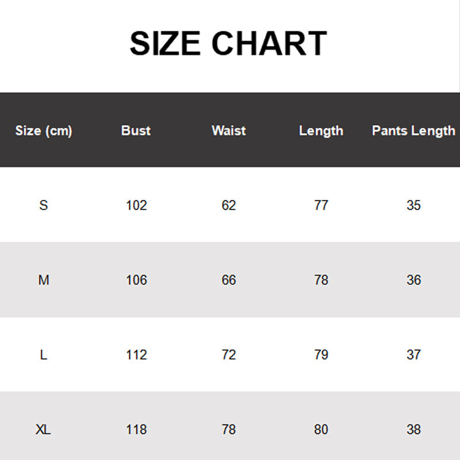Select length value 78 in M row

[x=321, y=280]
